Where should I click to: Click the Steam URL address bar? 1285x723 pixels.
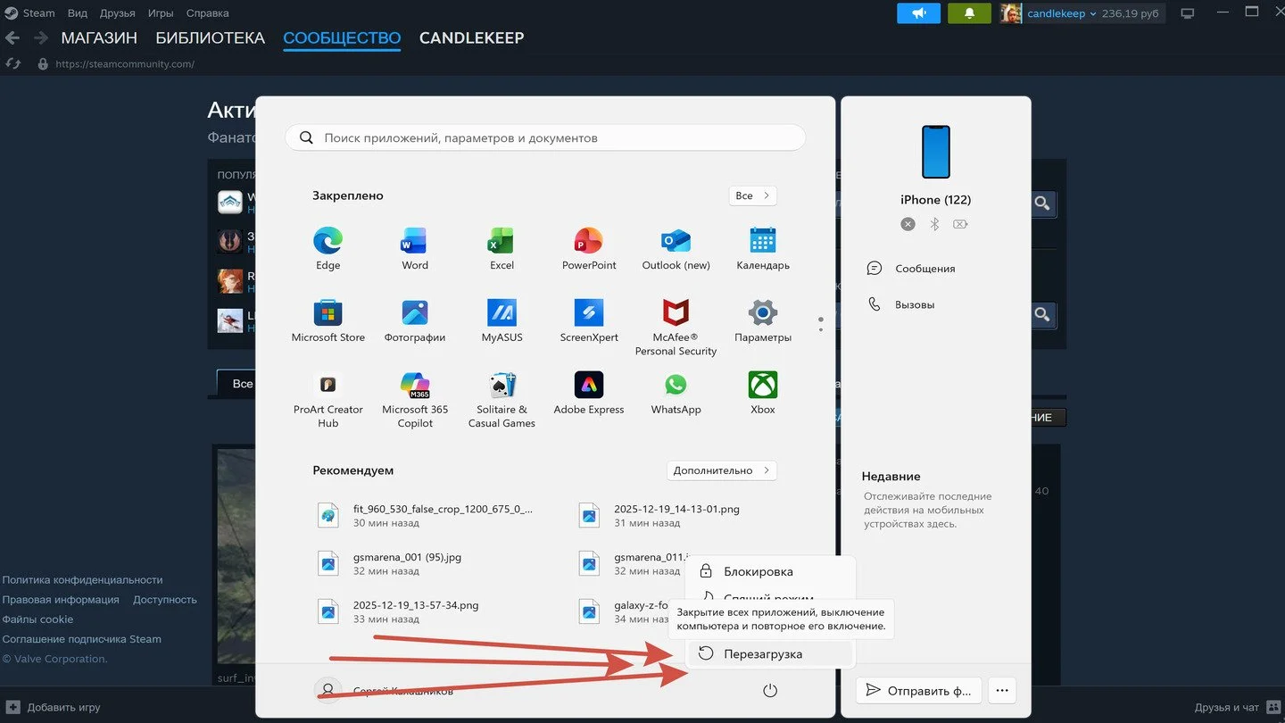pos(125,64)
